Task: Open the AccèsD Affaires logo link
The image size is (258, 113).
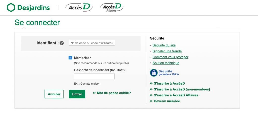Action: tap(112, 8)
